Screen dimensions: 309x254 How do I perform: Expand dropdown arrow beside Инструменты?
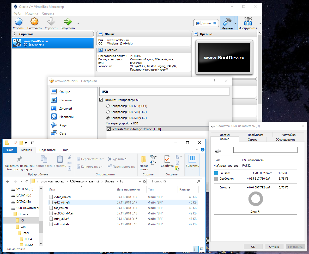click(x=260, y=23)
